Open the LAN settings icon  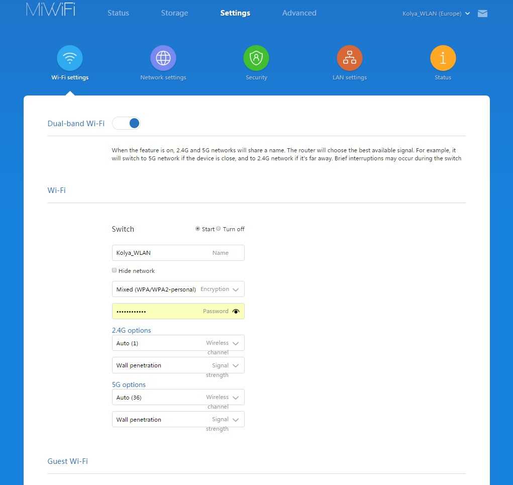click(x=349, y=58)
